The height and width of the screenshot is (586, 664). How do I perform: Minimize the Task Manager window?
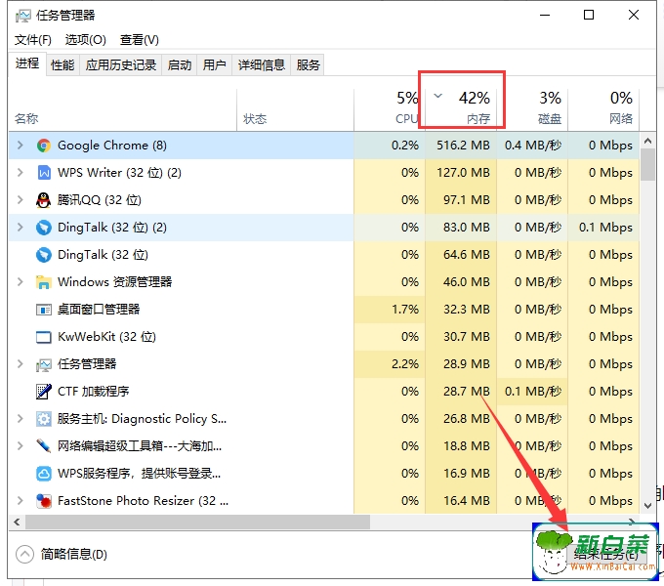tap(545, 16)
